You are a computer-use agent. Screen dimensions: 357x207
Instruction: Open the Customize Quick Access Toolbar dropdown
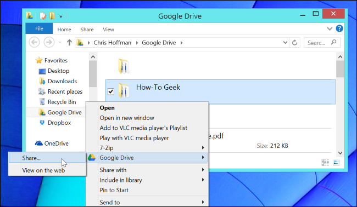61,16
